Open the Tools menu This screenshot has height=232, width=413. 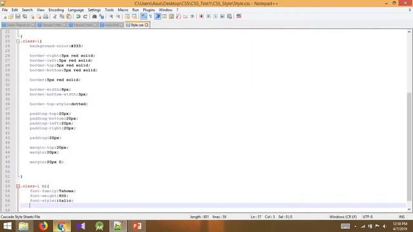[x=109, y=10]
